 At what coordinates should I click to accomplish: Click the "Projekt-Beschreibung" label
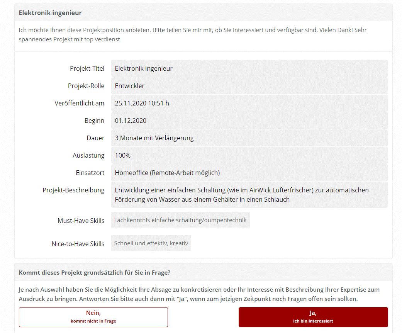coord(73,190)
